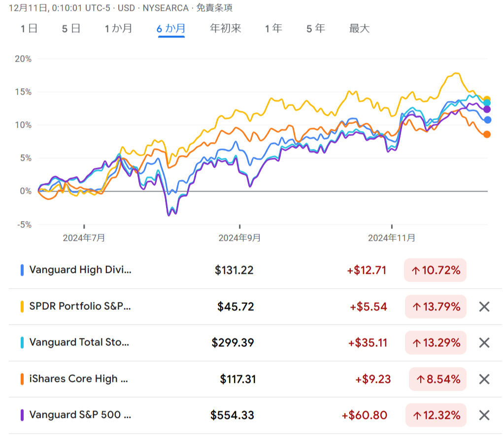Viewport: 503px width, 439px height.
Task: Click the 2024年7月 axis label
Action: [x=84, y=238]
